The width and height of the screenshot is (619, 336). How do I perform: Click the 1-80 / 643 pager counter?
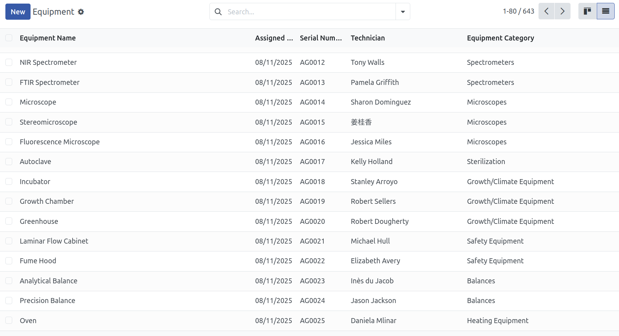[x=518, y=11]
